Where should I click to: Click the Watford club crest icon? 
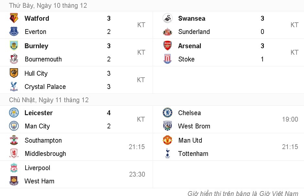pos(14,18)
